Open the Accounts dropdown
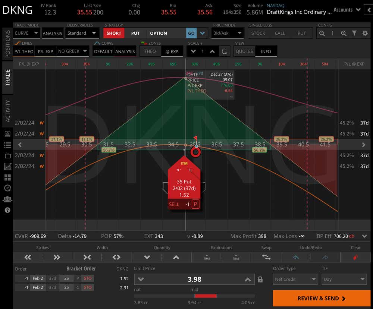 (347, 10)
